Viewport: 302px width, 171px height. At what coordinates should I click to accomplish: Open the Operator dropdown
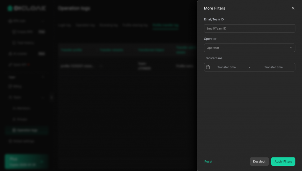tap(249, 48)
